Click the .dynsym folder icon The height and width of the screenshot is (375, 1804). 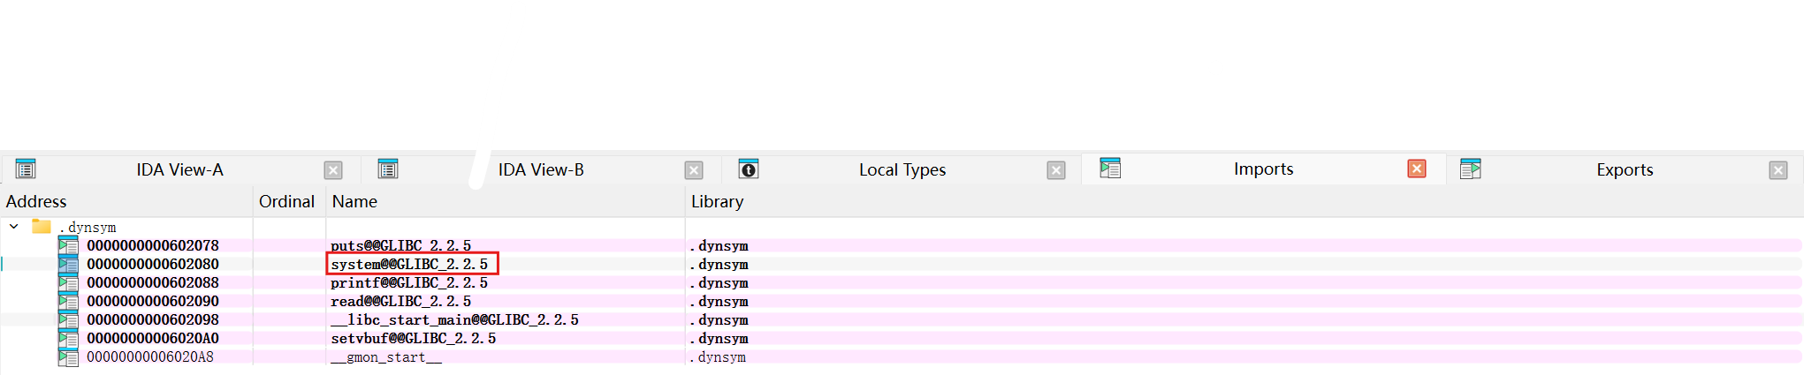(x=42, y=227)
